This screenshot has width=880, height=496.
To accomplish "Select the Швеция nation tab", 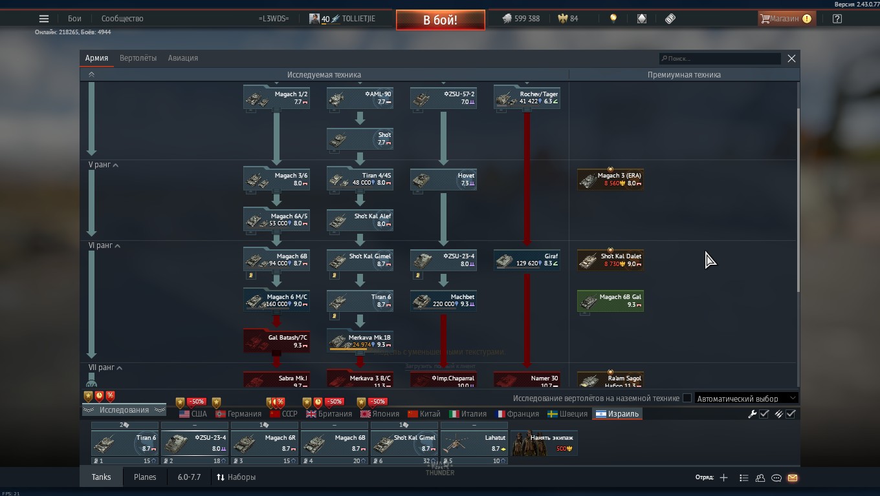I will point(567,414).
